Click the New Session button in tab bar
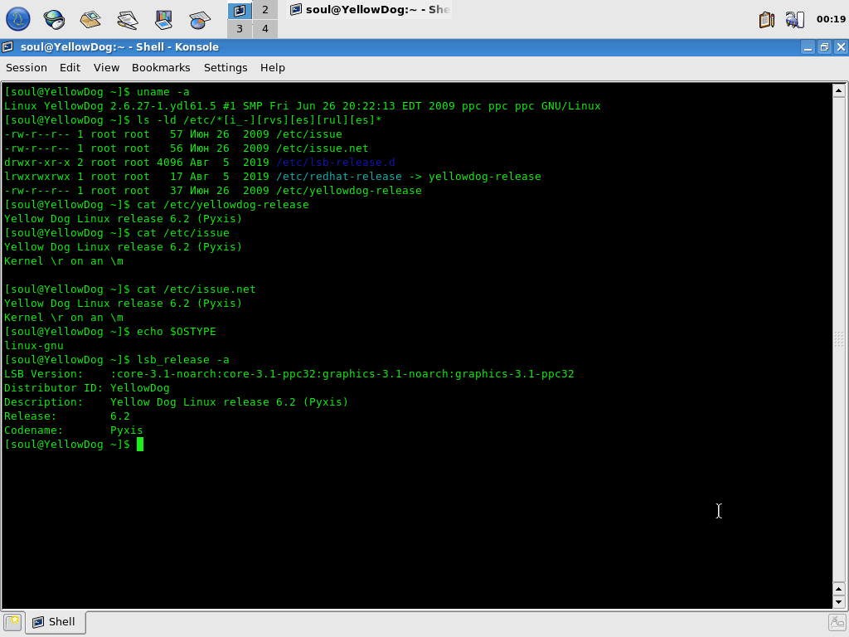 [12, 622]
